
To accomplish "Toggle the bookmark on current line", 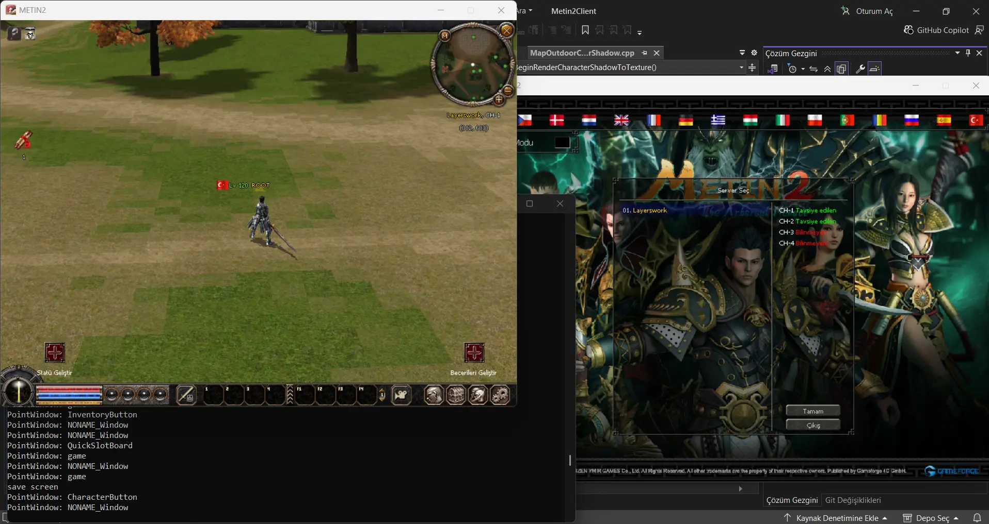I will pos(585,30).
